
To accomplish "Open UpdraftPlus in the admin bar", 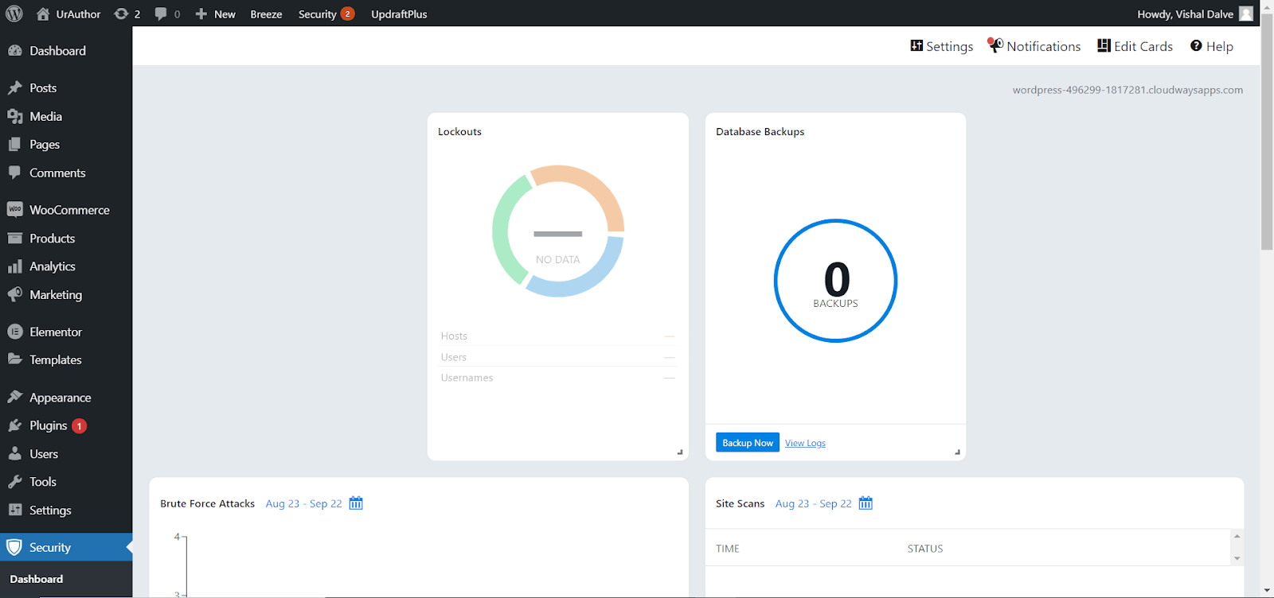I will coord(399,14).
